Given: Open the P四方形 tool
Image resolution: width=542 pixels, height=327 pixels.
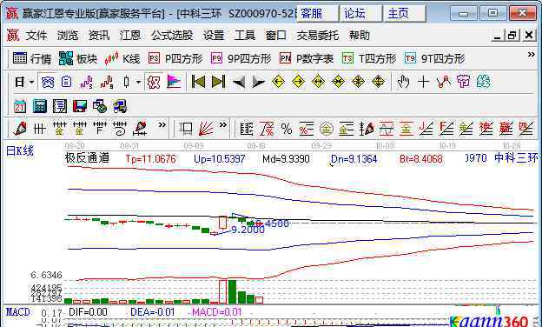Looking at the screenshot, I should coord(175,58).
